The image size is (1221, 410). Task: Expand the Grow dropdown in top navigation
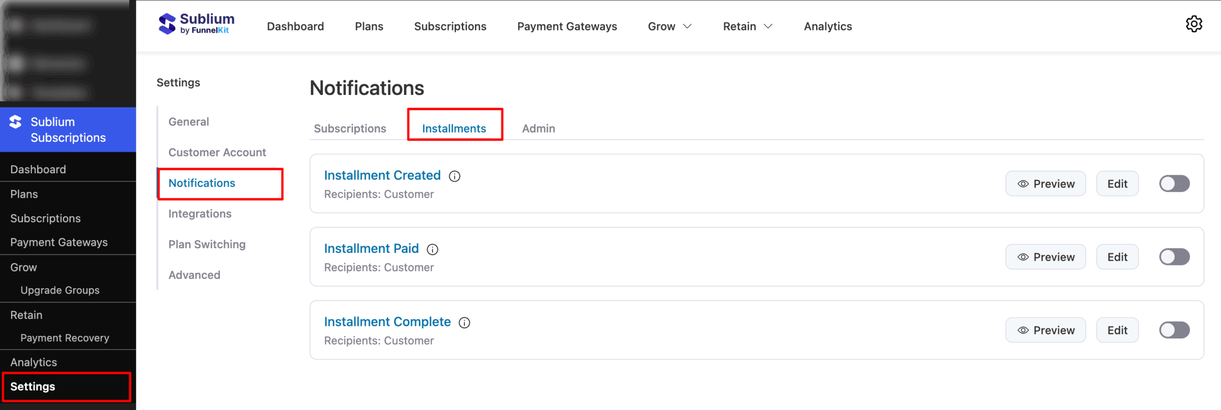670,26
